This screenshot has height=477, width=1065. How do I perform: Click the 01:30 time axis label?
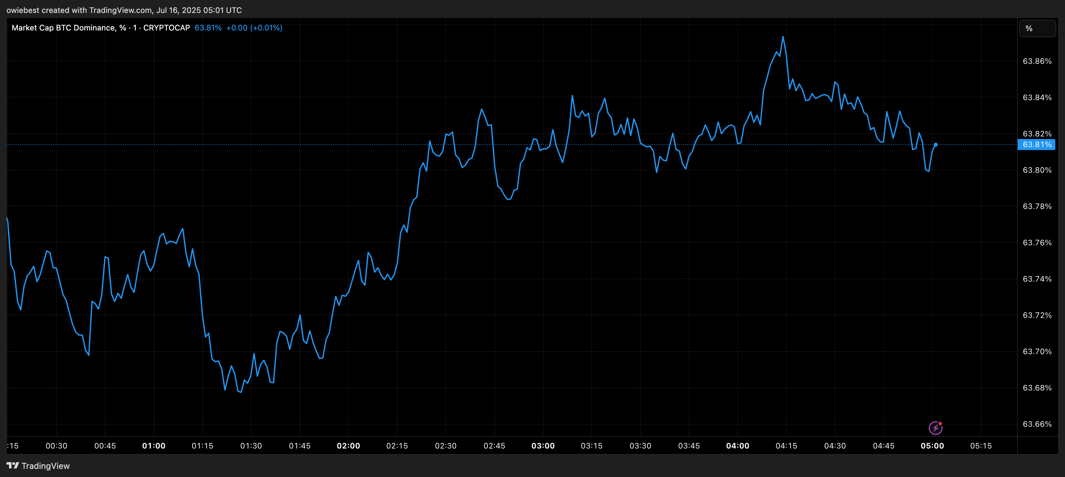251,446
